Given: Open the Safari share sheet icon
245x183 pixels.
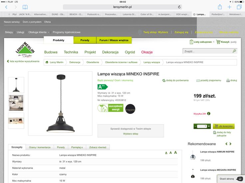Looking at the screenshot, I should click(220, 7).
